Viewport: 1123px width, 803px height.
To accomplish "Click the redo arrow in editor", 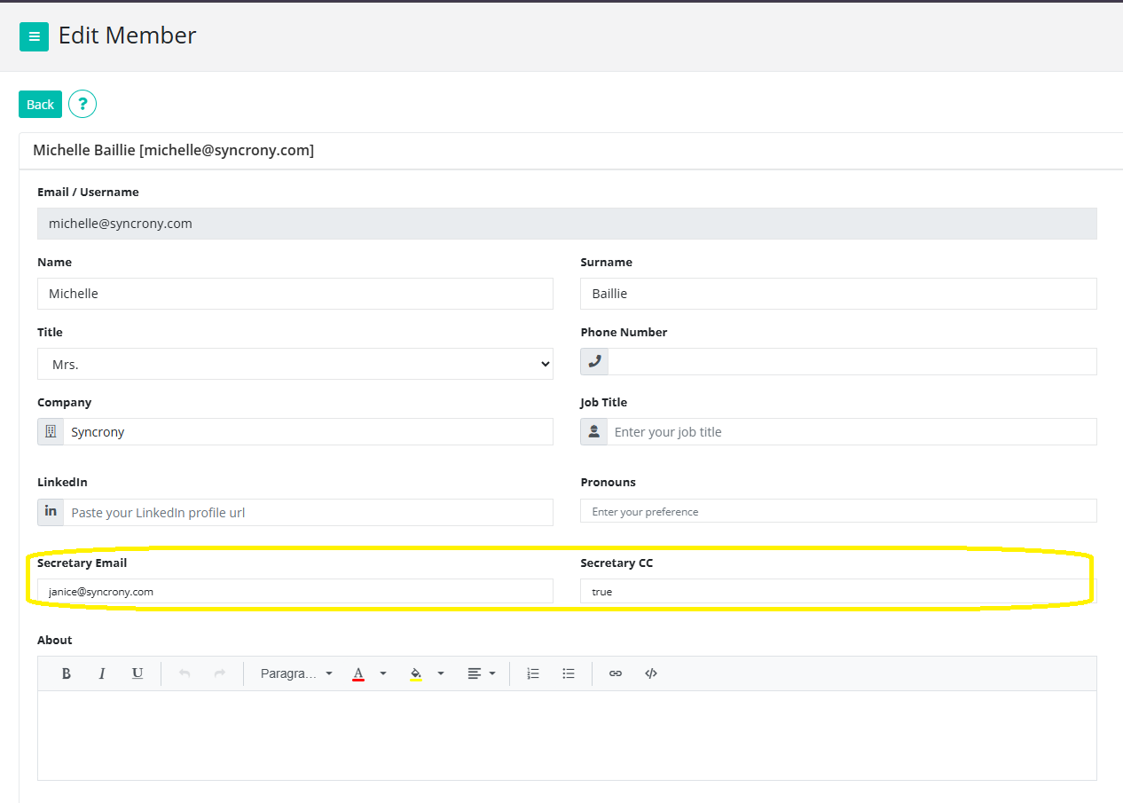I will pos(220,673).
